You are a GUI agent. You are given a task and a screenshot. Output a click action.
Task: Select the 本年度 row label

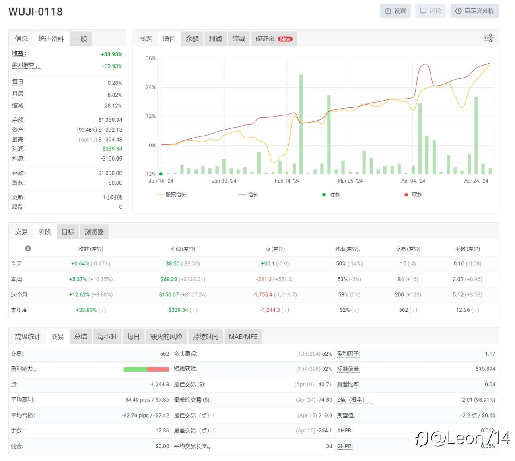pyautogui.click(x=19, y=310)
